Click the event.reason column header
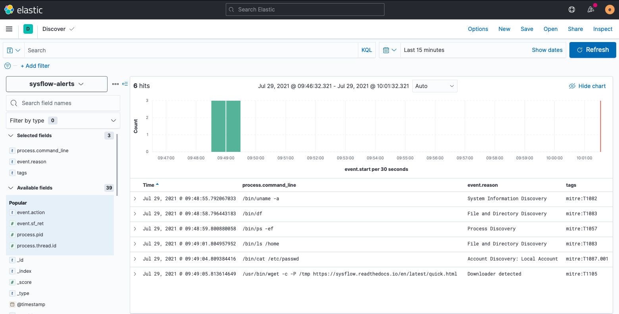The image size is (619, 314). (483, 185)
